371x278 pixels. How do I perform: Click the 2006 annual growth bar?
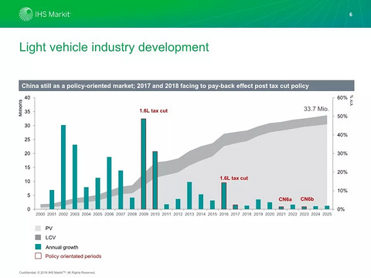tap(109, 183)
